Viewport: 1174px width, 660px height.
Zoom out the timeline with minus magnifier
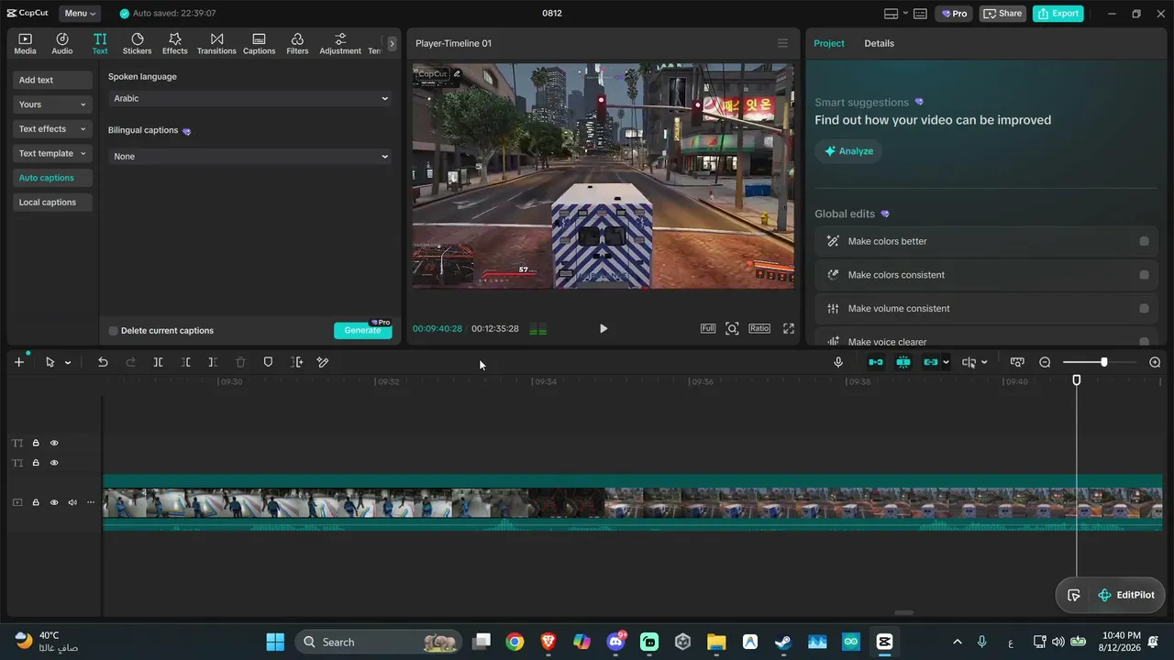coord(1045,362)
